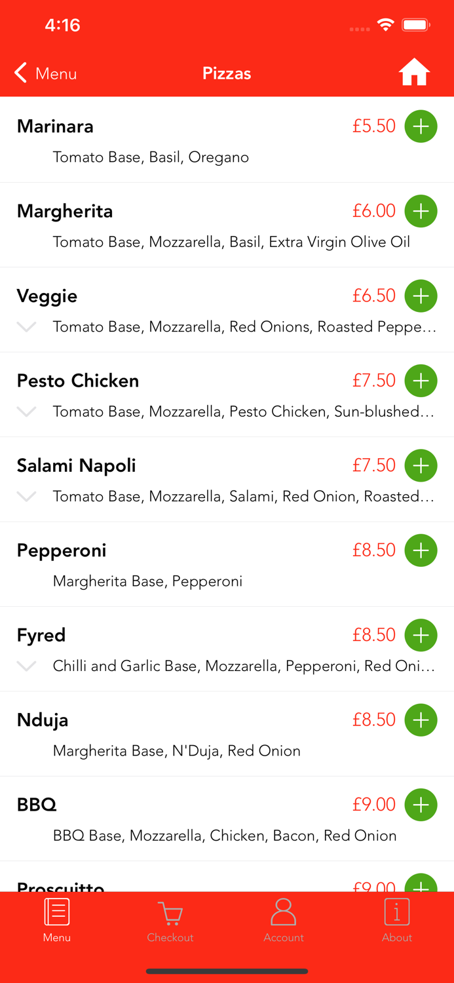This screenshot has height=983, width=454.
Task: Add Margherita pizza to the order
Action: [421, 211]
